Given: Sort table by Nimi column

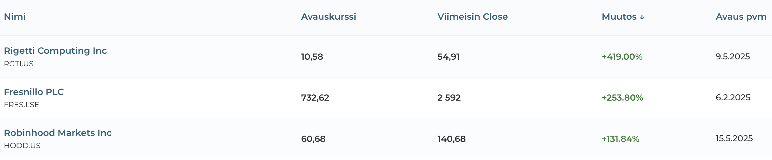Looking at the screenshot, I should point(15,17).
